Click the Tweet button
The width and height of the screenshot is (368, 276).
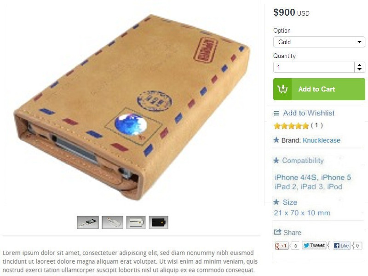[314, 246]
